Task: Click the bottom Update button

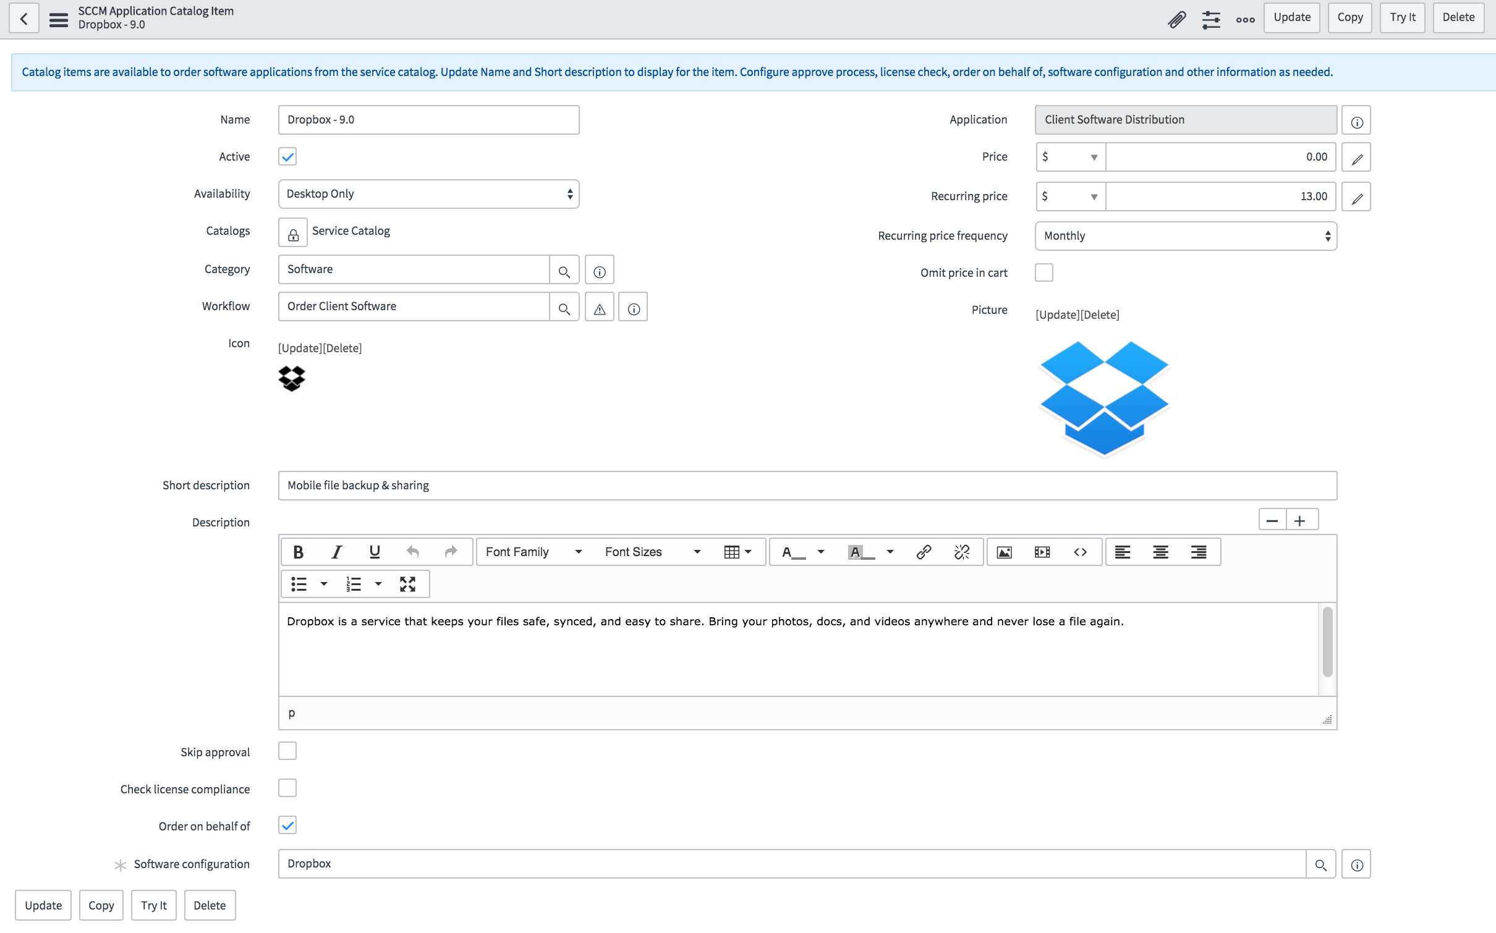Action: point(43,905)
